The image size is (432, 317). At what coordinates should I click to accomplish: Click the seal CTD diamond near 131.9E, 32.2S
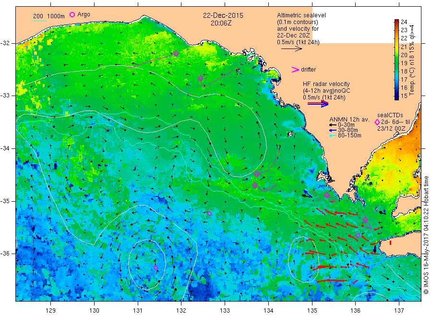tap(176, 54)
